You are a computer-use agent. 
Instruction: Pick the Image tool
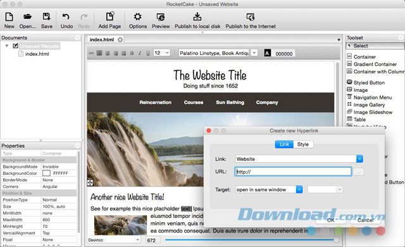point(358,90)
